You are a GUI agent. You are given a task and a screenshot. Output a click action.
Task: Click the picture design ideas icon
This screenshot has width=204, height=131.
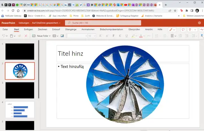[x=62, y=36]
